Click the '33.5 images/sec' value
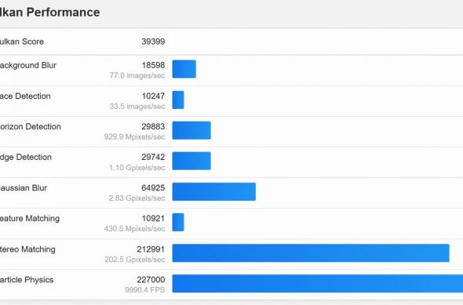463x305 pixels. click(137, 106)
